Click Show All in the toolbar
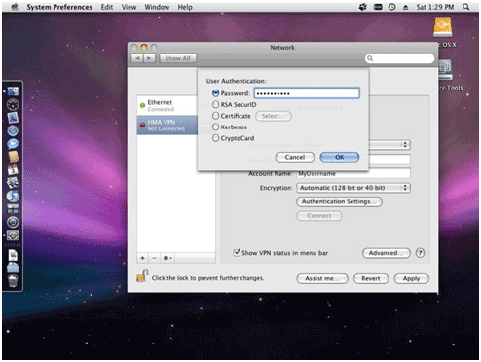 [x=177, y=58]
